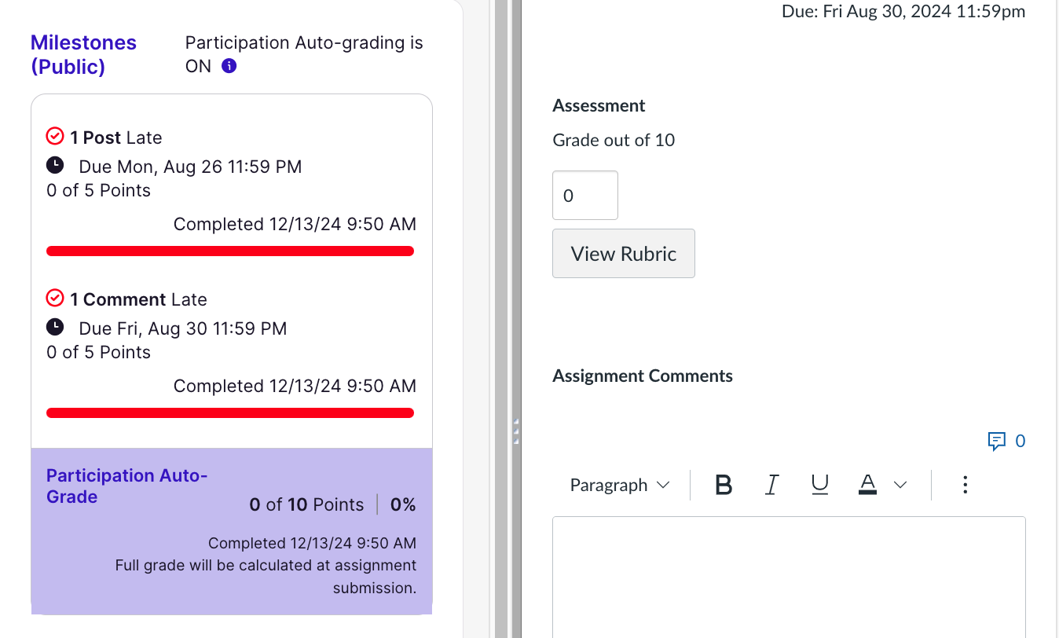Click the assignment comments speech bubble icon
Screen dimensions: 1059x638
(996, 441)
